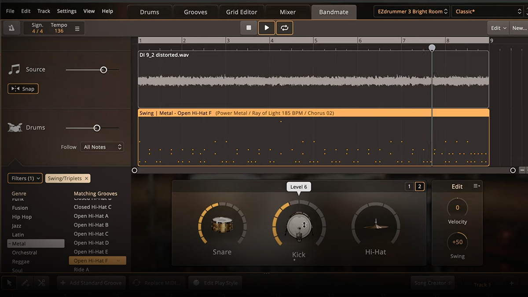This screenshot has width=528, height=297.
Task: Toggle loop playback
Action: click(285, 28)
